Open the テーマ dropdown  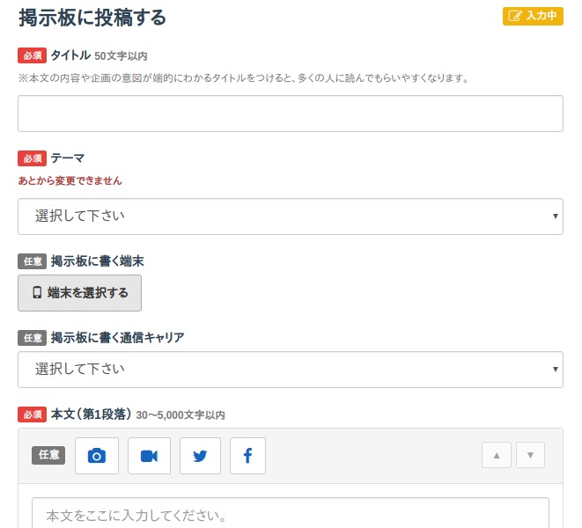pyautogui.click(x=291, y=216)
